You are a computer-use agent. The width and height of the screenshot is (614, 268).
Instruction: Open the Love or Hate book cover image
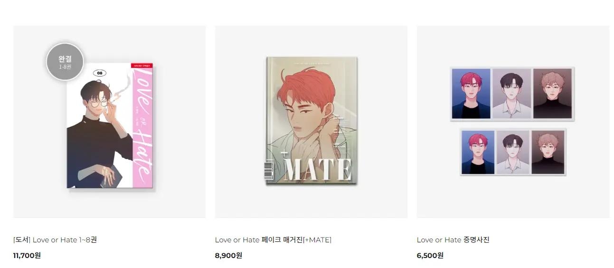[110, 125]
